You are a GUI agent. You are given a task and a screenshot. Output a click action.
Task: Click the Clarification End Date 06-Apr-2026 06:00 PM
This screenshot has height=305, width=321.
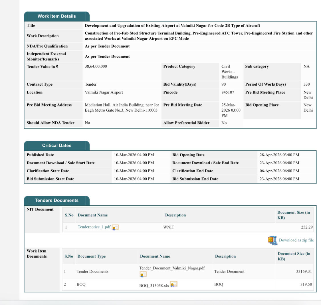click(279, 171)
